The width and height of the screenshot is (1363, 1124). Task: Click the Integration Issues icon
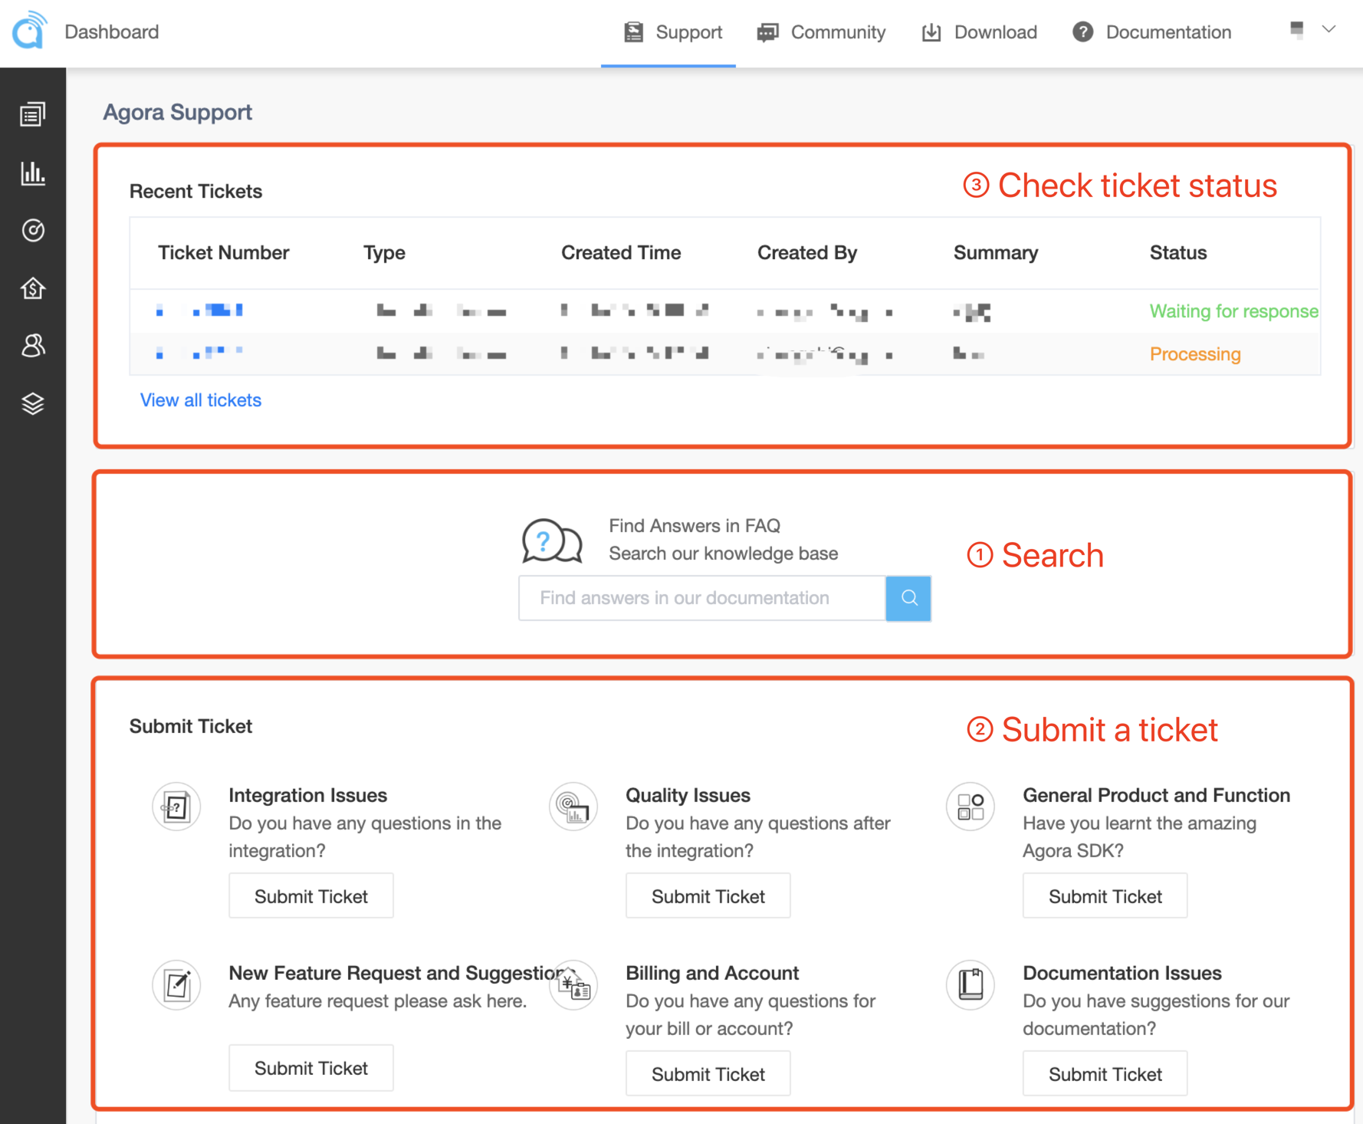click(x=176, y=807)
